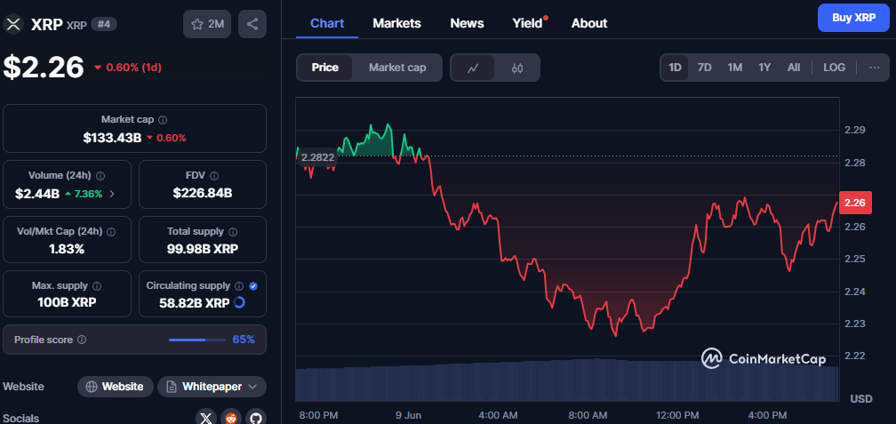896x424 pixels.
Task: Open the share icon button
Action: [x=252, y=24]
